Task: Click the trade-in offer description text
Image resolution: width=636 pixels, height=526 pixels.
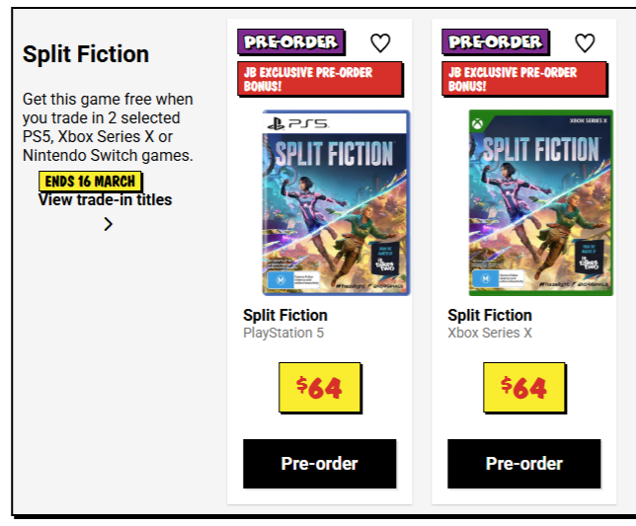Action: (108, 127)
